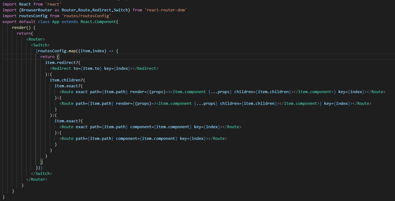Click 'Redirect' in the react-router-dom import list
395x201 pixels.
click(102, 10)
